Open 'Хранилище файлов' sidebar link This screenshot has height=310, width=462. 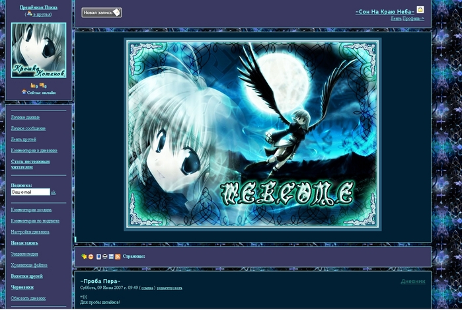(29, 265)
